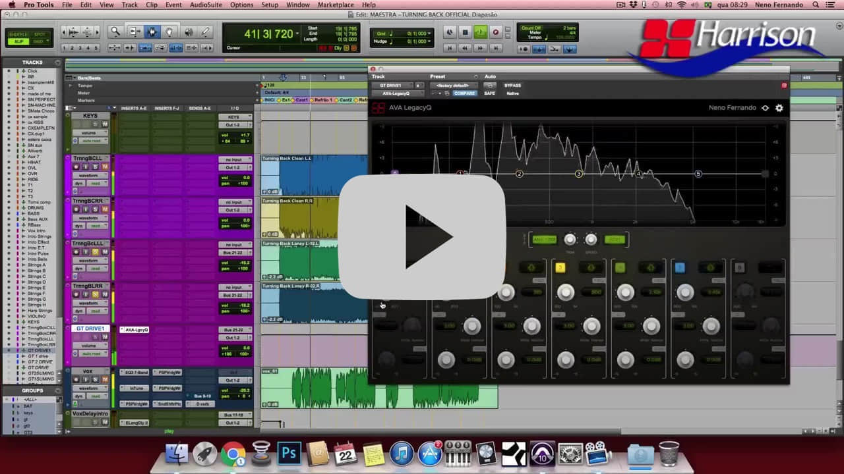Open iTunes from the dock
Image resolution: width=844 pixels, height=474 pixels.
(x=401, y=454)
